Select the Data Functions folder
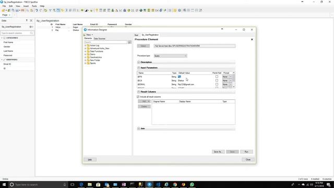The width and height of the screenshot is (334, 188). (x=96, y=51)
